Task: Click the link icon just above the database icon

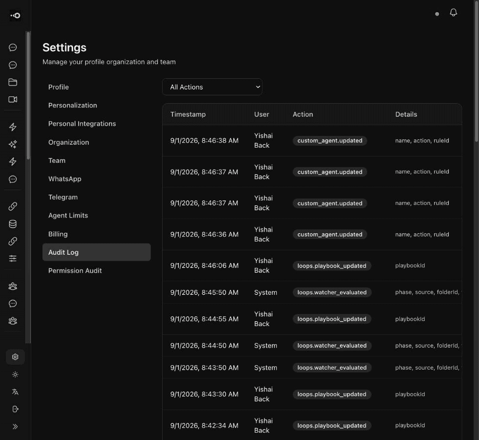Action: point(13,207)
